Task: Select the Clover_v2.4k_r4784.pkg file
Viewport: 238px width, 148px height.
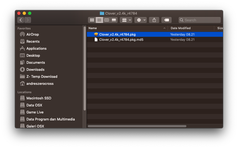Action: pyautogui.click(x=155, y=34)
